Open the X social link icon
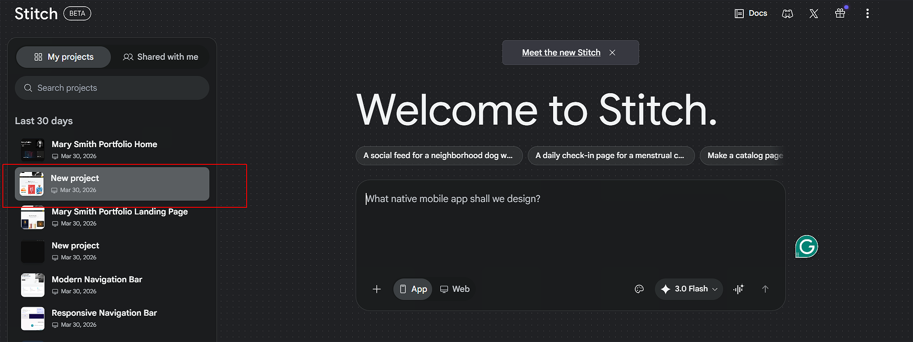Screen dimensions: 913x342 814,14
